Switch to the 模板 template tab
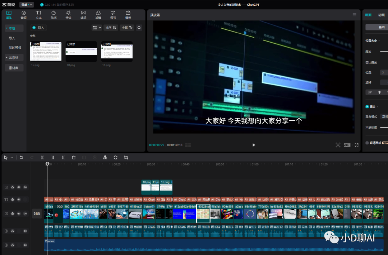Screen dimensions: 388x255 tap(128, 15)
